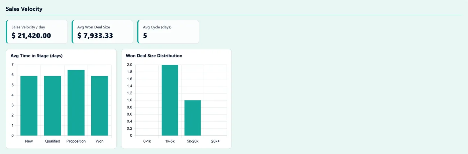Click the Won stage bar

click(x=100, y=106)
